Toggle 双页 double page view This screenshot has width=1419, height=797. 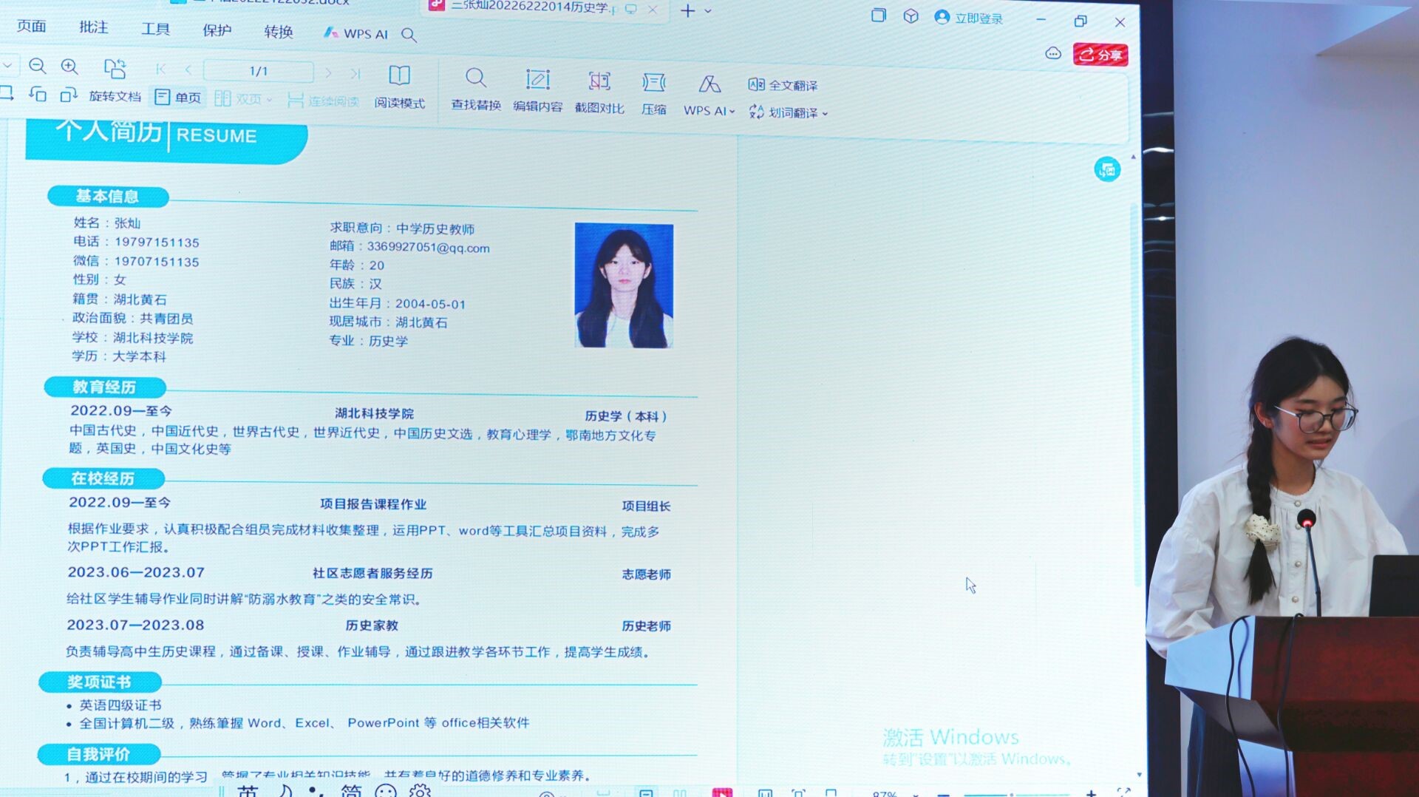click(x=243, y=98)
